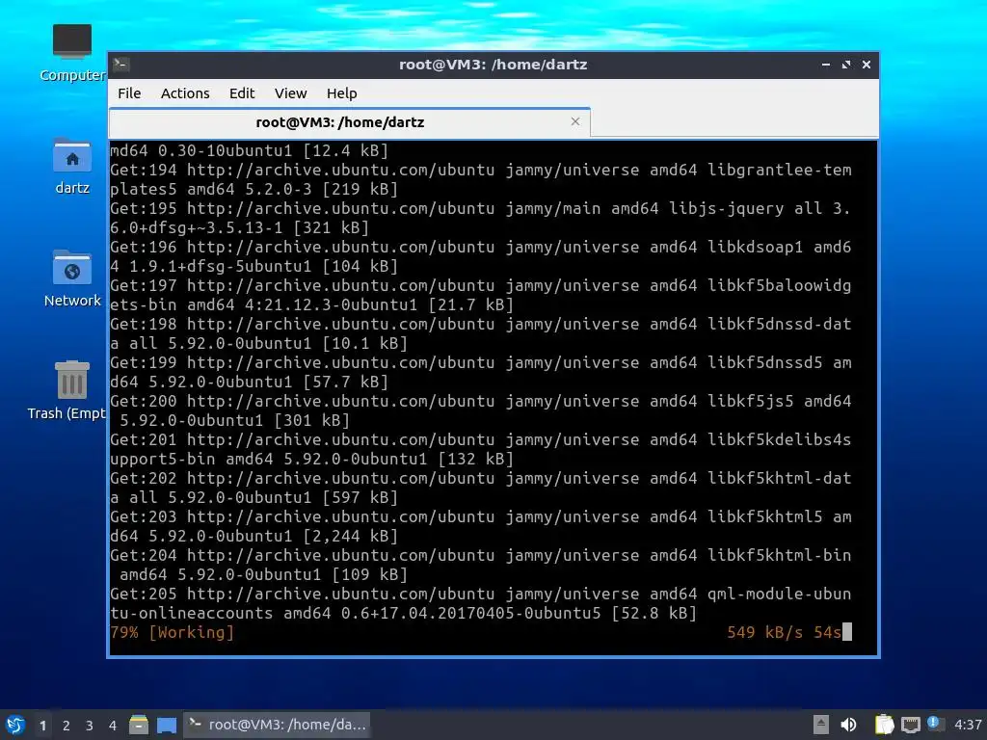
Task: Switch to workspace 4
Action: click(112, 726)
